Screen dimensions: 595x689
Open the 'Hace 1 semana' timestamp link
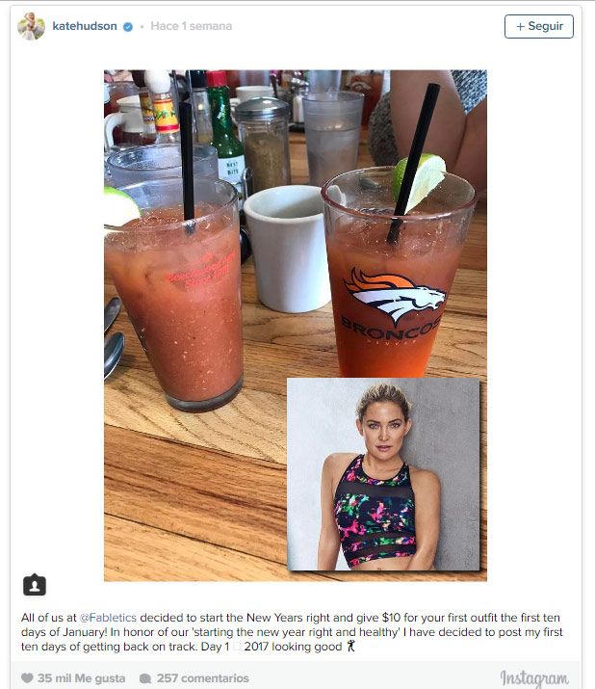pyautogui.click(x=191, y=26)
